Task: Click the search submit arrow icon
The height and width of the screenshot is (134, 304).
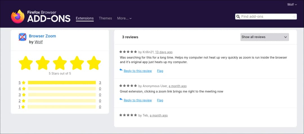Action: [294, 17]
